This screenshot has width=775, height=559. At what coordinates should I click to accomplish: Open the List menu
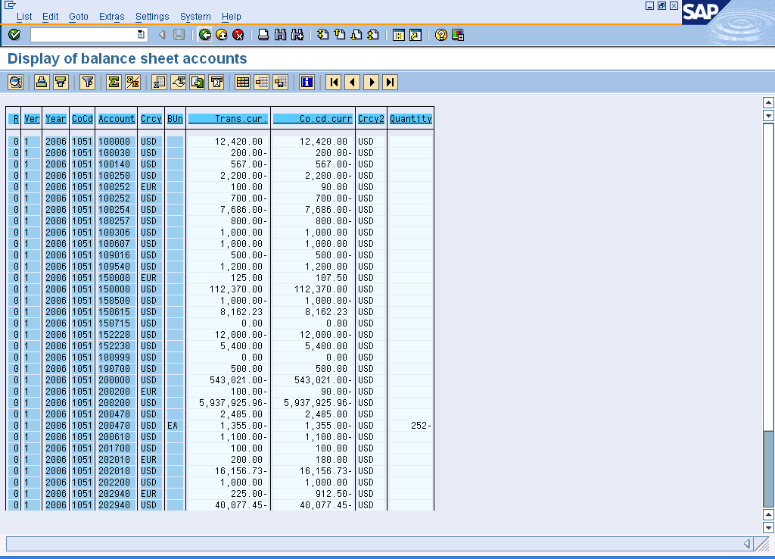click(24, 17)
